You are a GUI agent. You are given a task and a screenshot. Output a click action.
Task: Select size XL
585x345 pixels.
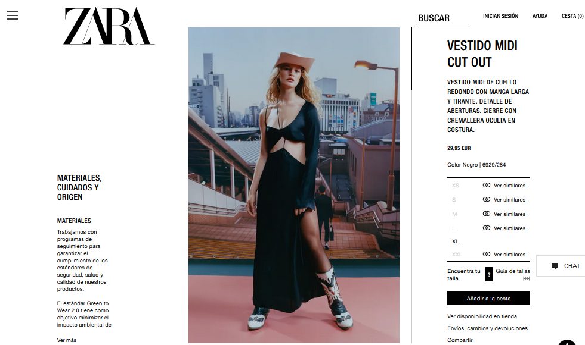(x=455, y=241)
